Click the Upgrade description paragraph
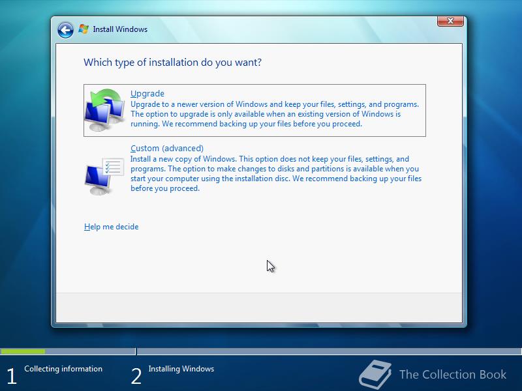This screenshot has width=522, height=391. click(275, 114)
